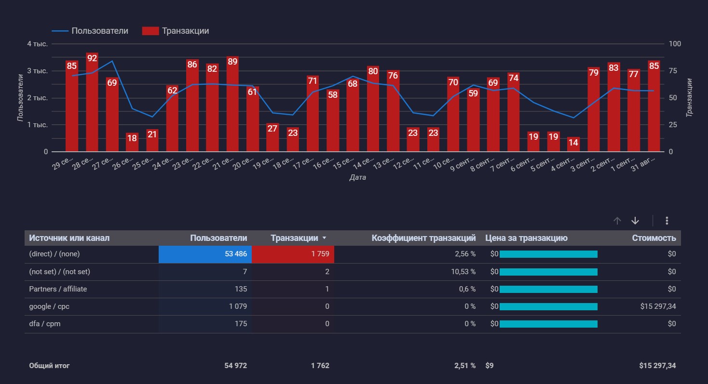Click the chart bar labeled 18
Image resolution: width=708 pixels, height=384 pixels.
coord(132,142)
